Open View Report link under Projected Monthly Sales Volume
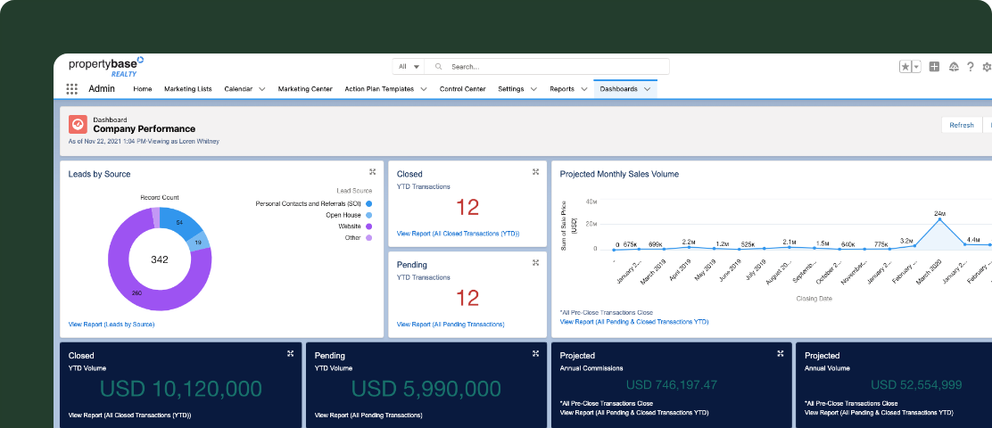 [x=634, y=322]
